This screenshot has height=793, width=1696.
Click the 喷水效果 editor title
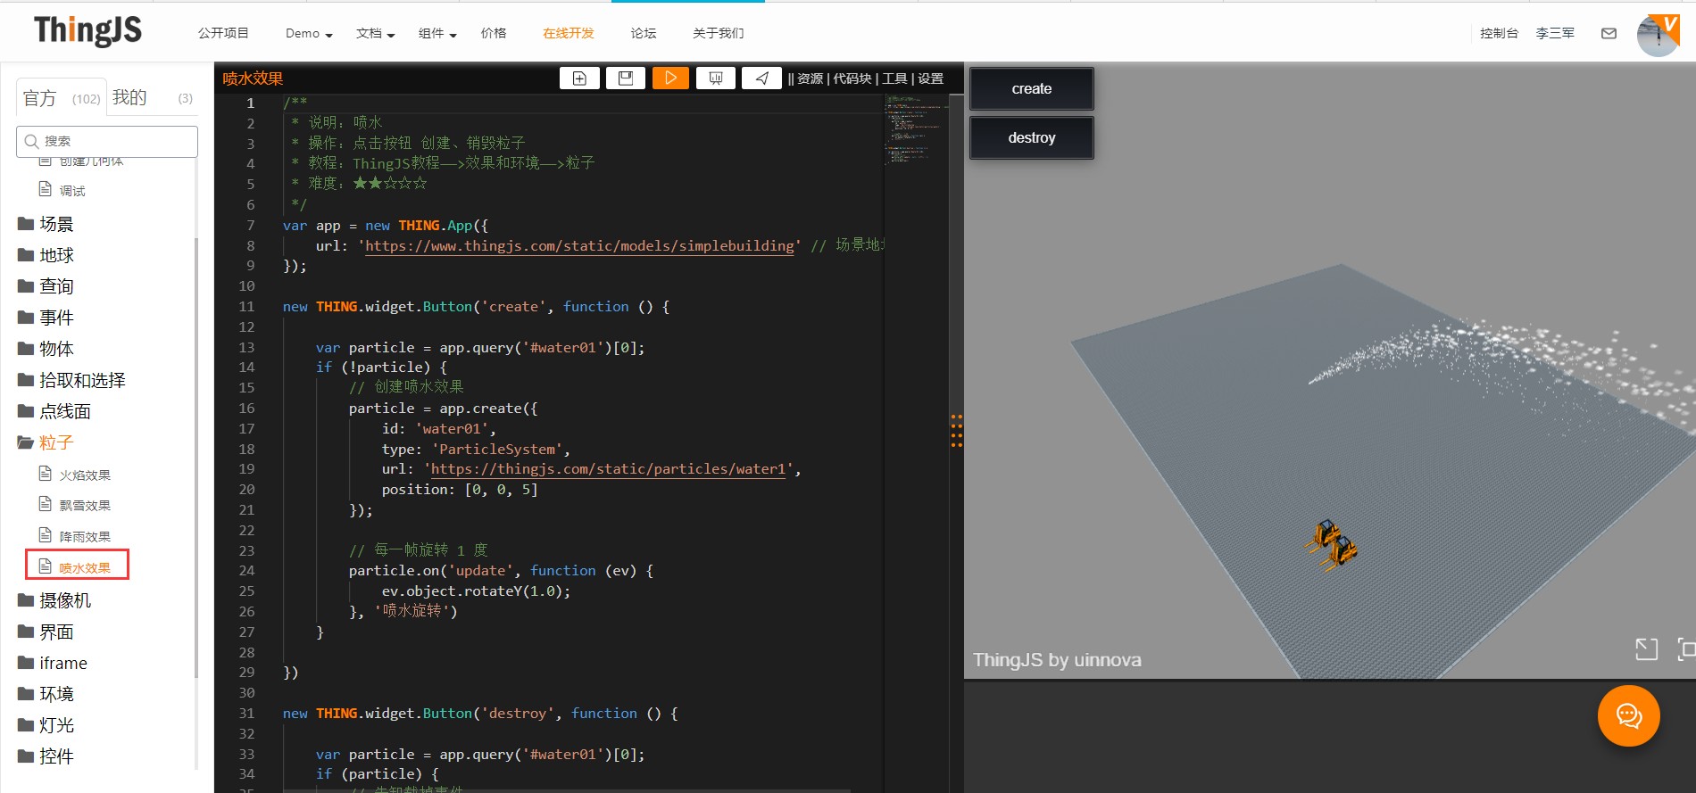253,78
